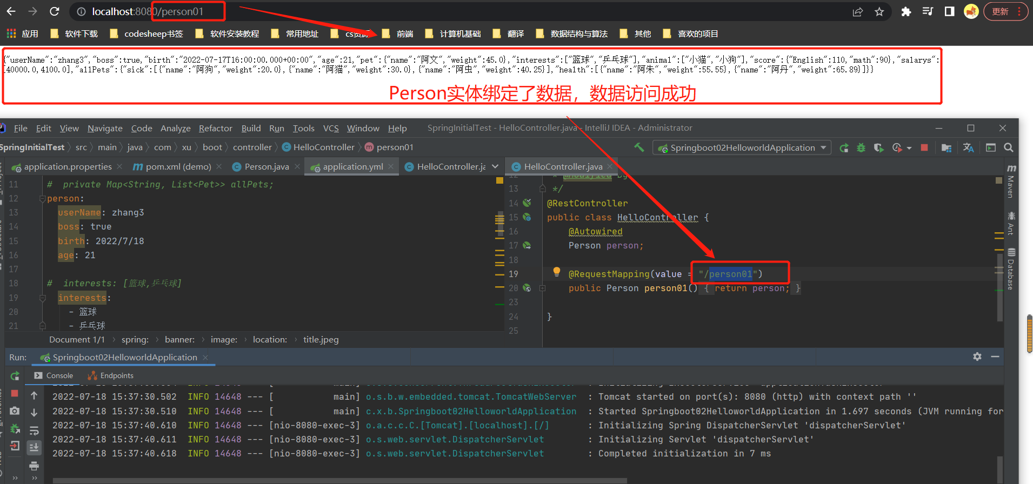Viewport: 1033px width, 484px height.
Task: Collapse the person: block in application.yml
Action: (43, 199)
